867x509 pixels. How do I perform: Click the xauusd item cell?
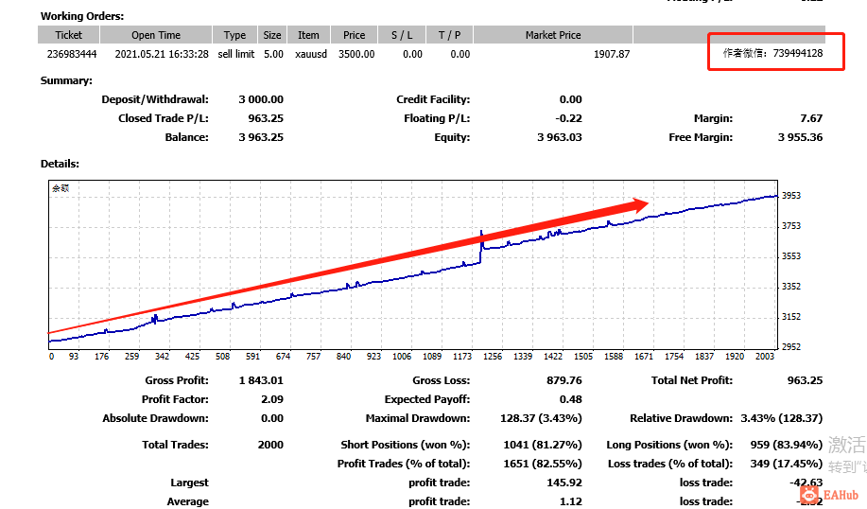pyautogui.click(x=311, y=54)
